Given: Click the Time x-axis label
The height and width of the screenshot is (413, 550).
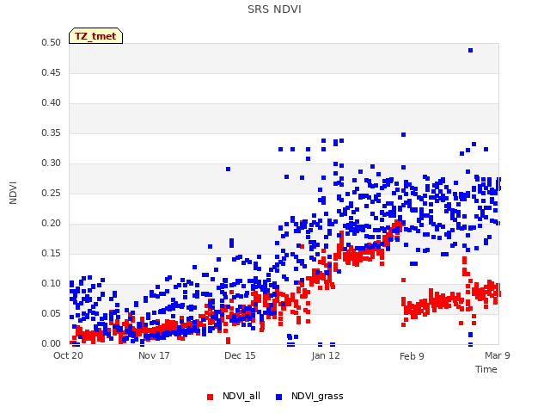Looking at the screenshot, I should (x=486, y=369).
